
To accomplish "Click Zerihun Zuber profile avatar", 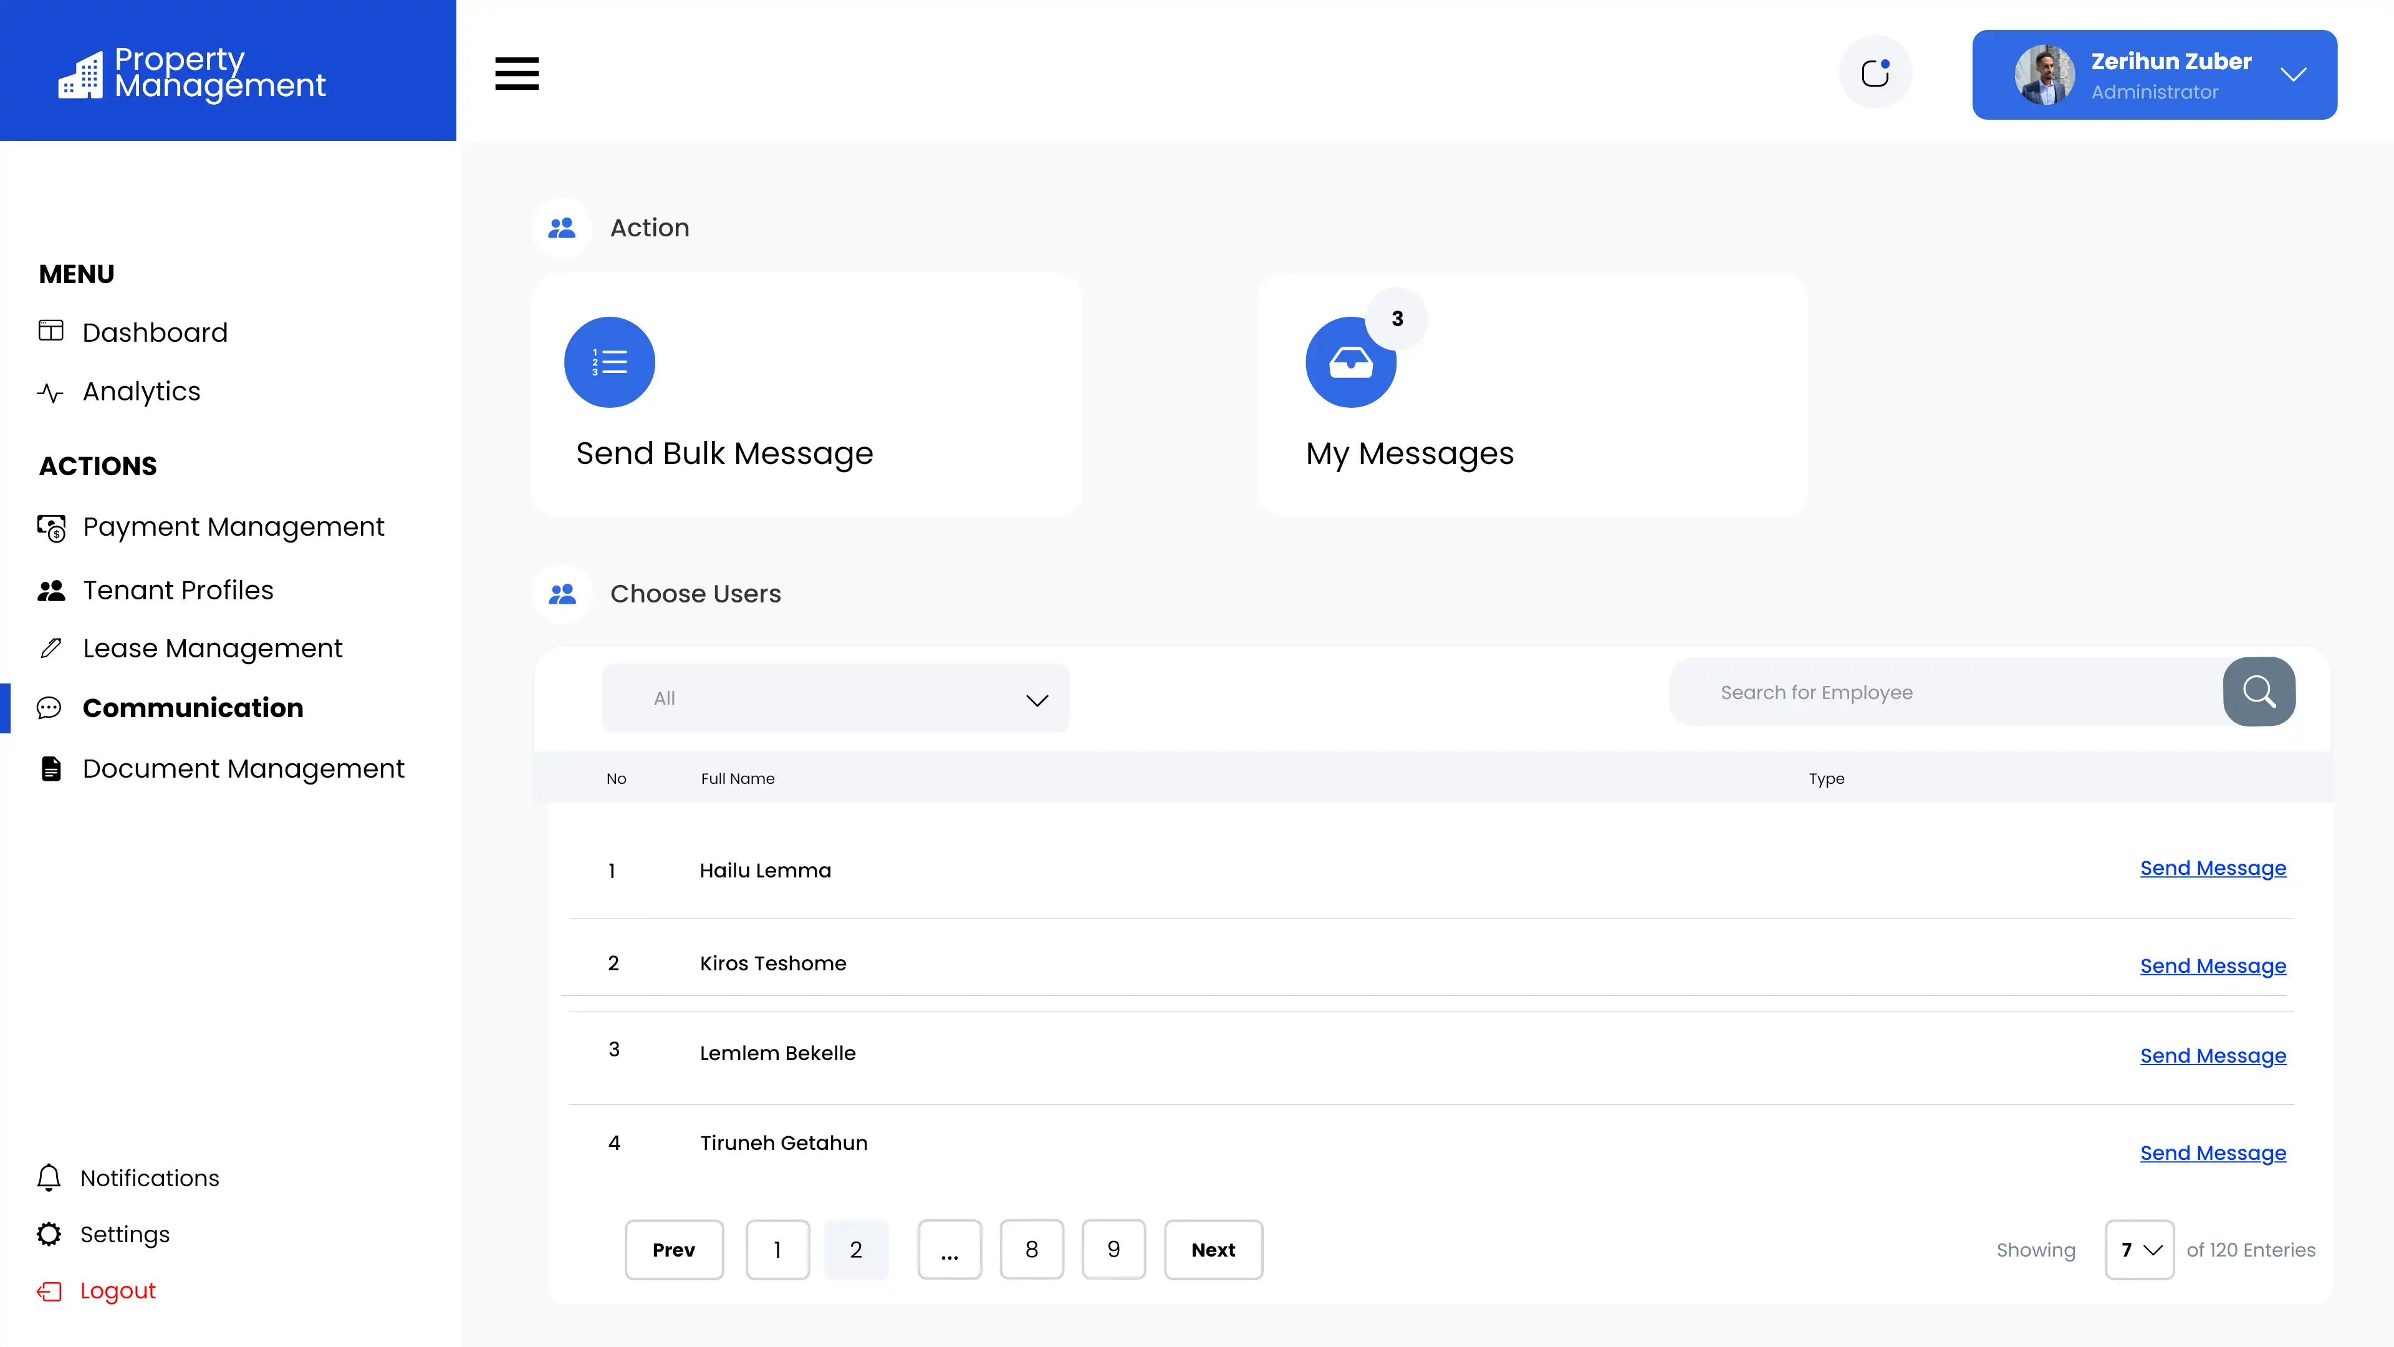I will [x=2044, y=74].
